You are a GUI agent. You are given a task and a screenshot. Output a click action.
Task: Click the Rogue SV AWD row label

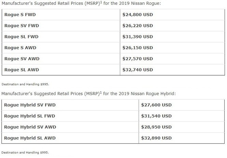pyautogui.click(x=22, y=59)
